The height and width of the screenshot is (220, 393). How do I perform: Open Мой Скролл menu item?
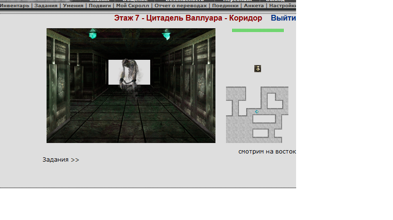pos(132,6)
